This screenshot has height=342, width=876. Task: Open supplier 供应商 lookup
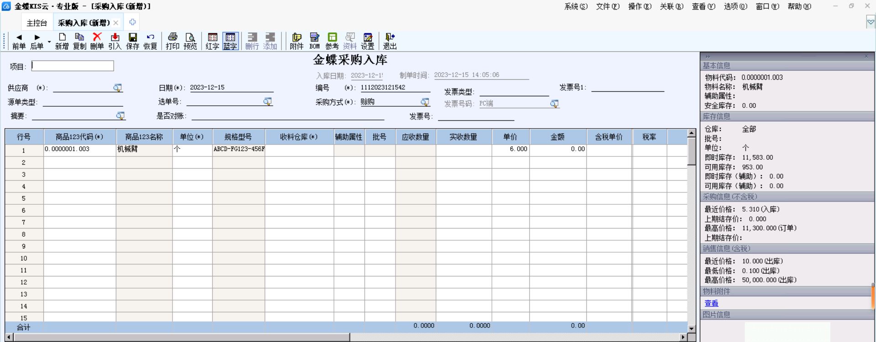pos(118,88)
